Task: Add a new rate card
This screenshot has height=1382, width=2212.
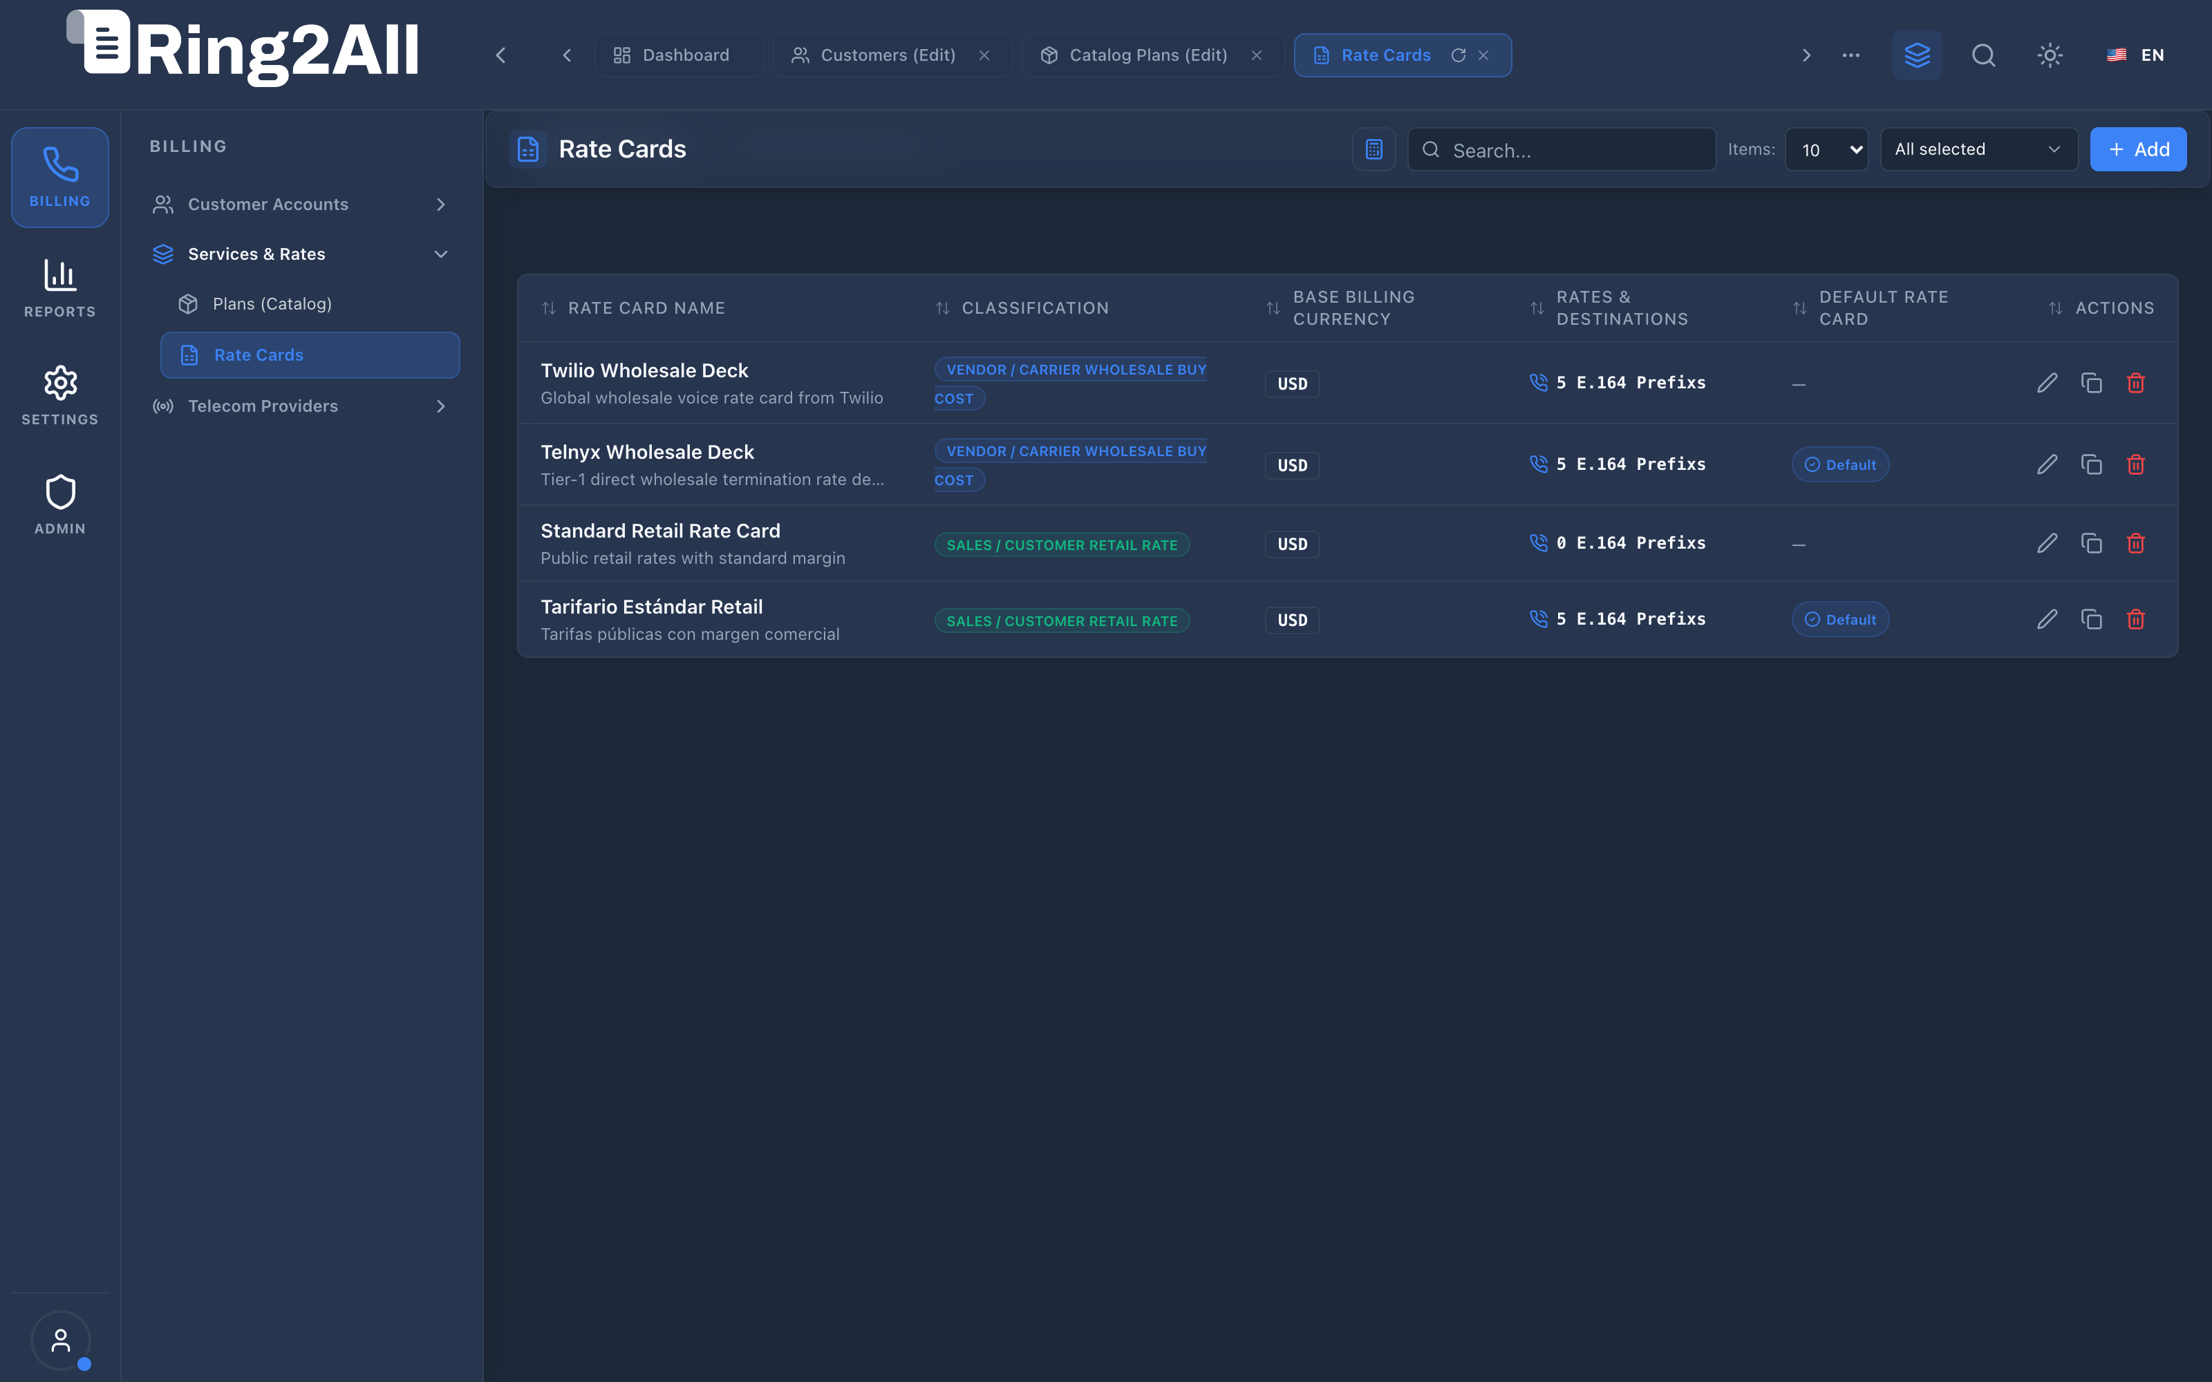Action: coord(2138,149)
